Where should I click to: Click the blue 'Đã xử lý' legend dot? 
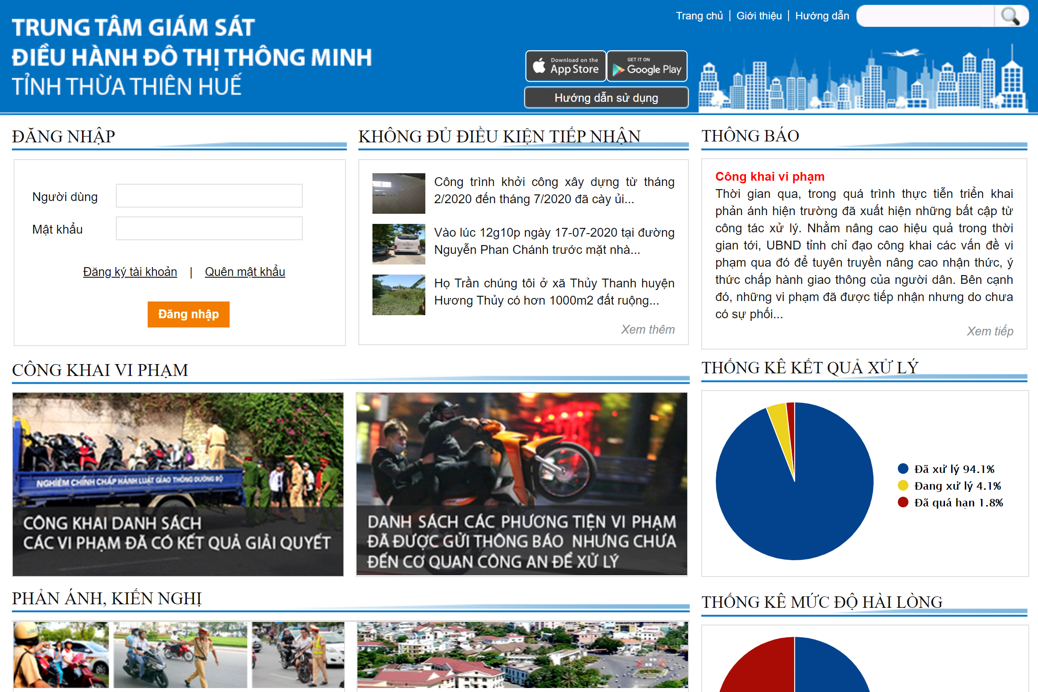tap(903, 469)
